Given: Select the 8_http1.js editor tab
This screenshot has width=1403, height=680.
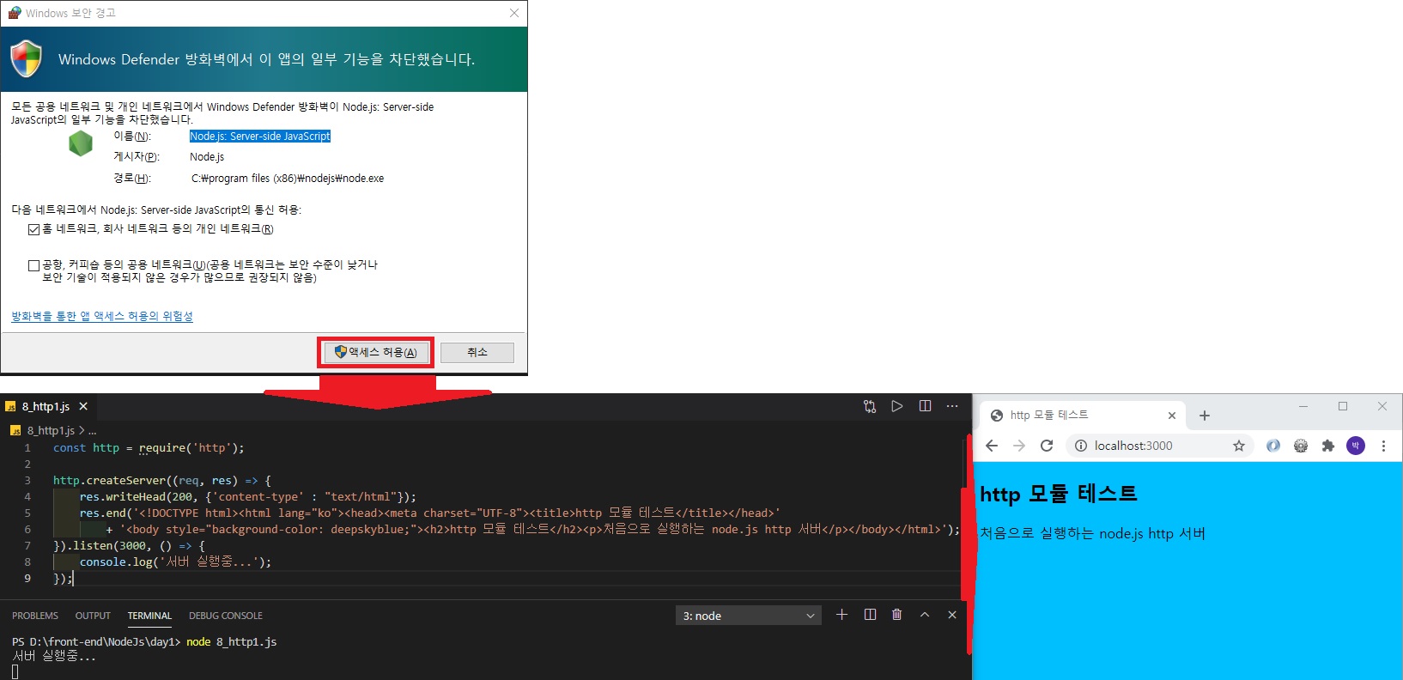Looking at the screenshot, I should 47,406.
